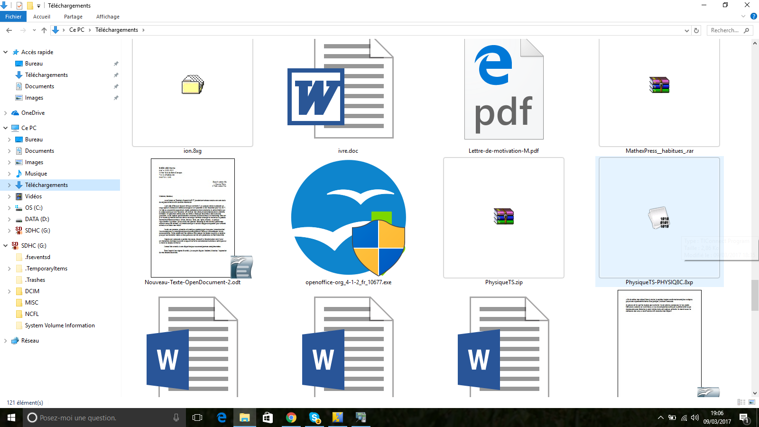The width and height of the screenshot is (759, 427).
Task: Collapse the Ce PC tree node
Action: click(5, 128)
